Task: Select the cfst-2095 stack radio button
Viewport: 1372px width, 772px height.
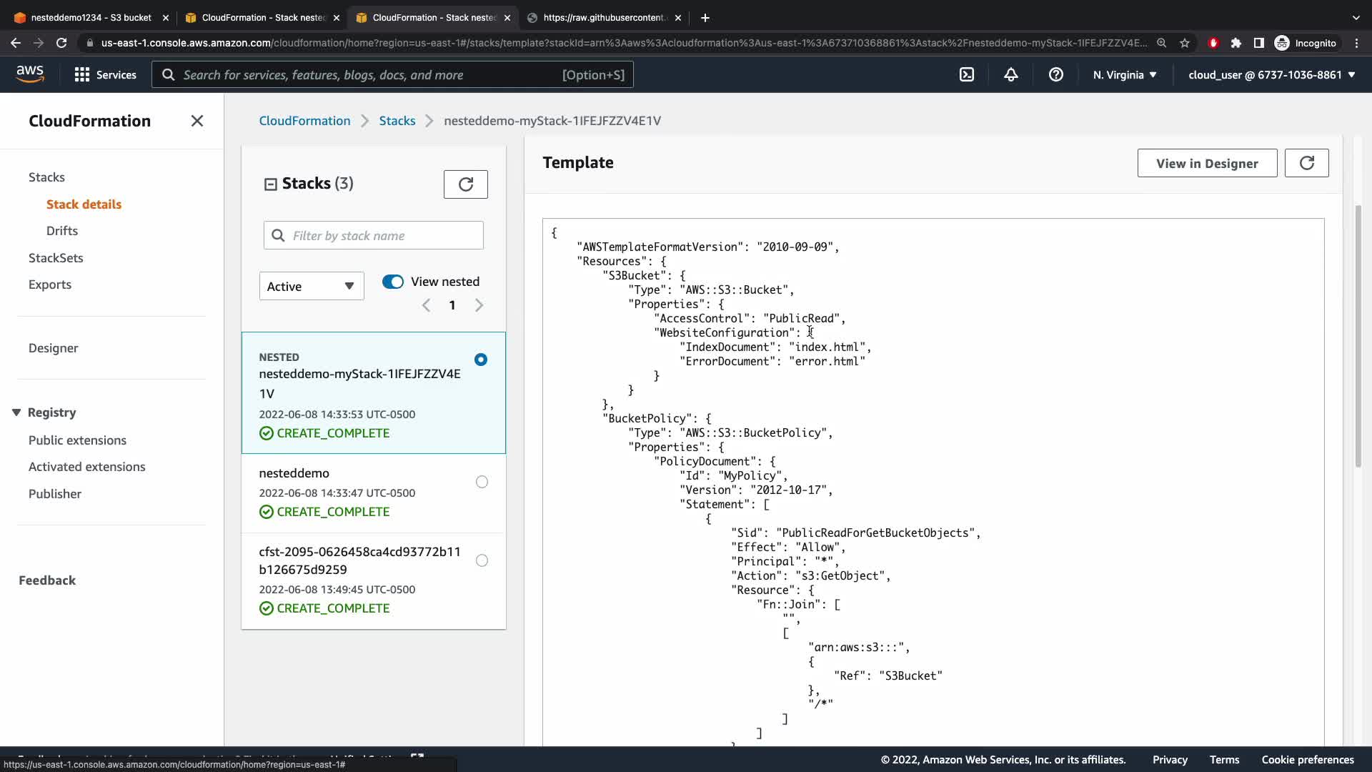Action: (x=482, y=560)
